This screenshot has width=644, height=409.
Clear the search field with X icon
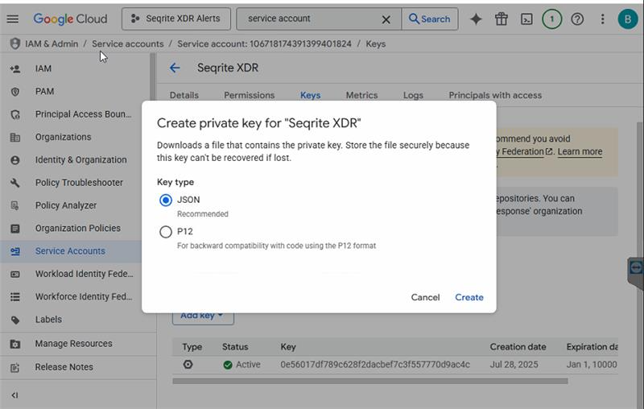coord(386,19)
